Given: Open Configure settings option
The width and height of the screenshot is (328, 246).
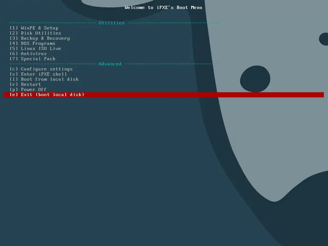Looking at the screenshot, I should (41, 69).
